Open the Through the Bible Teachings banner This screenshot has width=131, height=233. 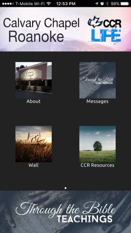[65, 212]
